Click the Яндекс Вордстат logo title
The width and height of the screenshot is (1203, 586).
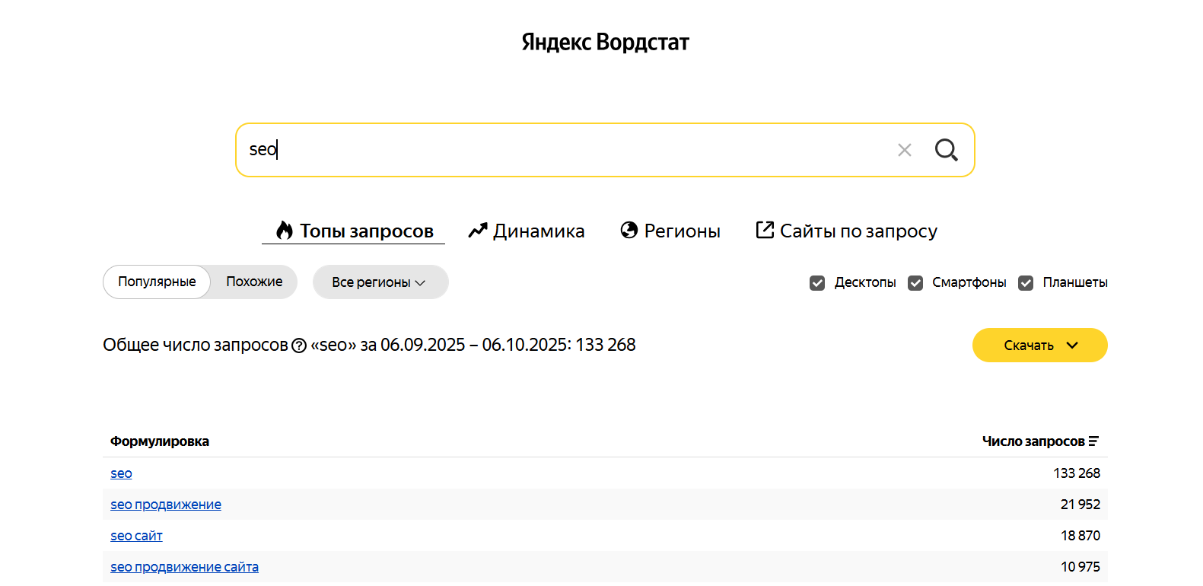pos(605,42)
